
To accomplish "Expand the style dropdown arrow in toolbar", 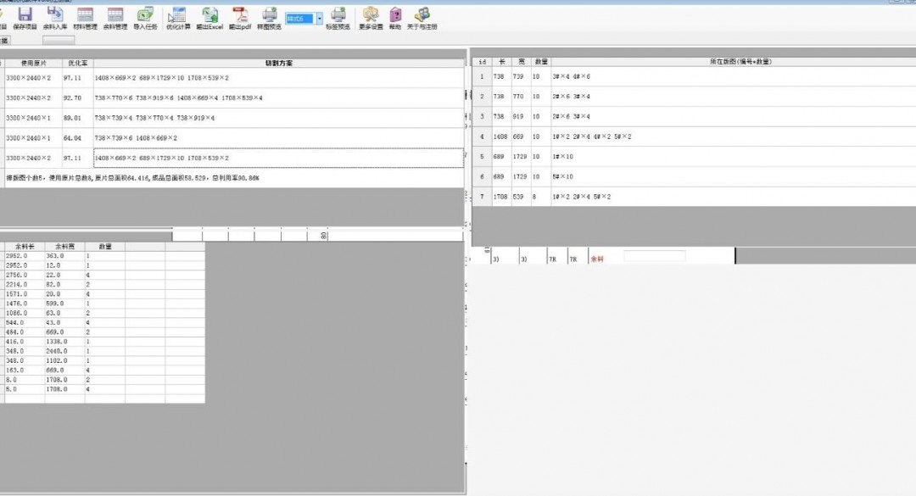I will (320, 18).
